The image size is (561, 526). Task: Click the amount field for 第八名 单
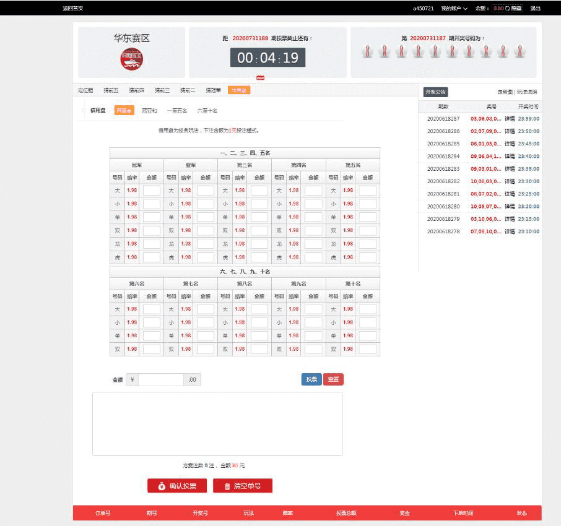coord(259,336)
